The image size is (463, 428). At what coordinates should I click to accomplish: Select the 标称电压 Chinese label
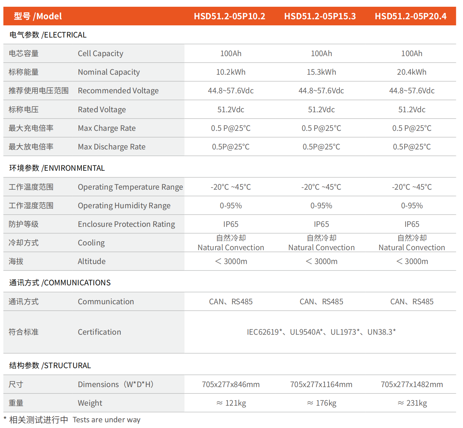coord(24,110)
